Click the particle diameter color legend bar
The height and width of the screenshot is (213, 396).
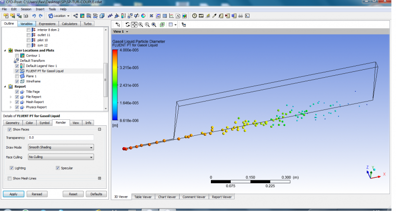pyautogui.click(x=115, y=85)
